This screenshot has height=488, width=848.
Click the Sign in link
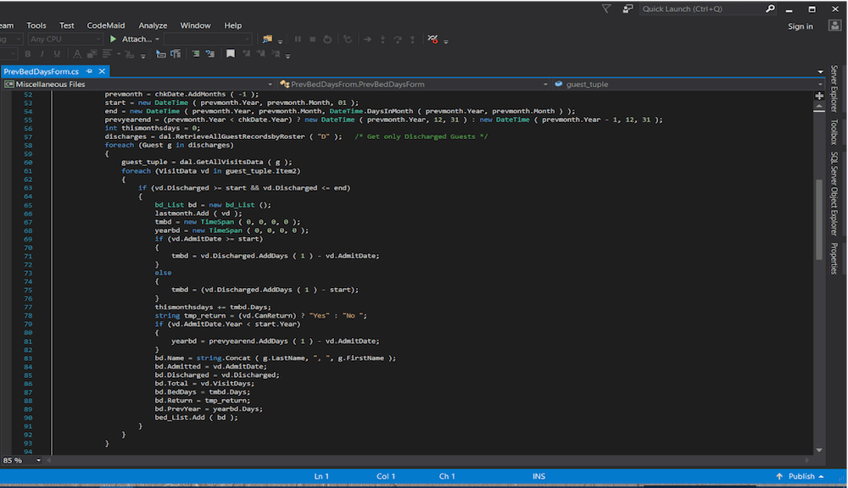tap(800, 26)
